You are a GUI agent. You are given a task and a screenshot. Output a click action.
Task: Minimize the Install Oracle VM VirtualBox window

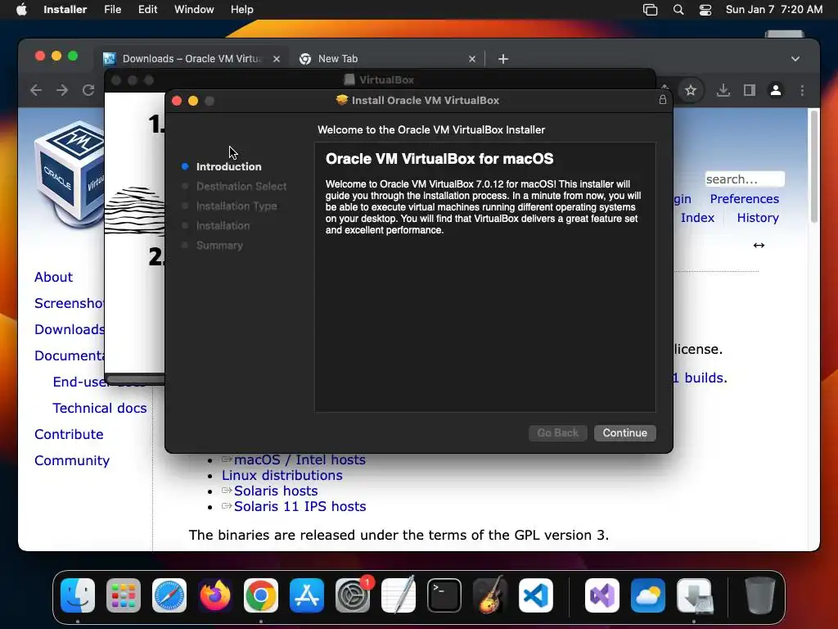click(x=193, y=101)
